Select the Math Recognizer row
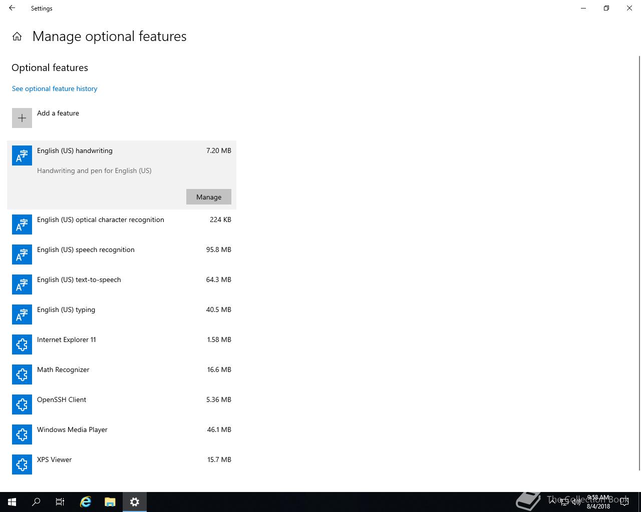This screenshot has height=512, width=641. coord(122,374)
